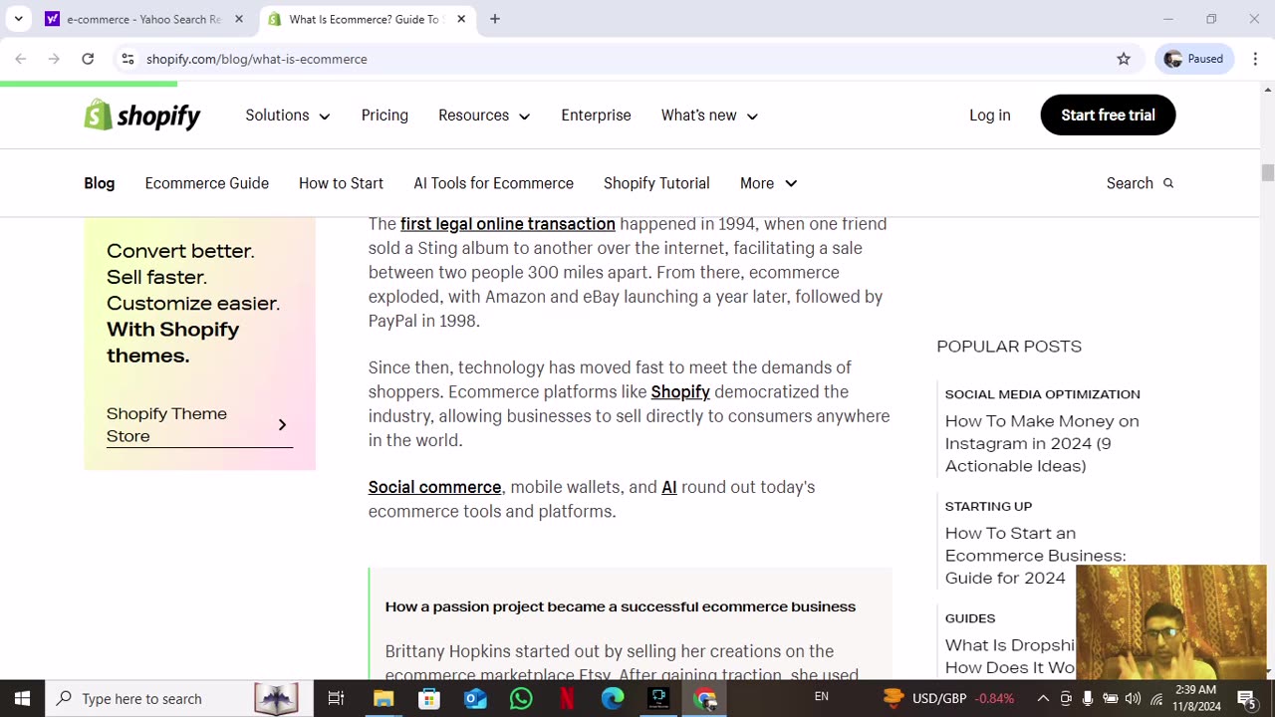Close the Yahoo Search tab
The image size is (1275, 717).
pos(240,19)
